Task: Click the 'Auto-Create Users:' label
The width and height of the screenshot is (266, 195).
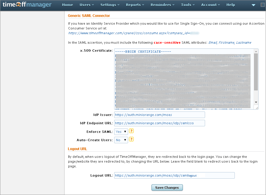Action: click(95, 140)
